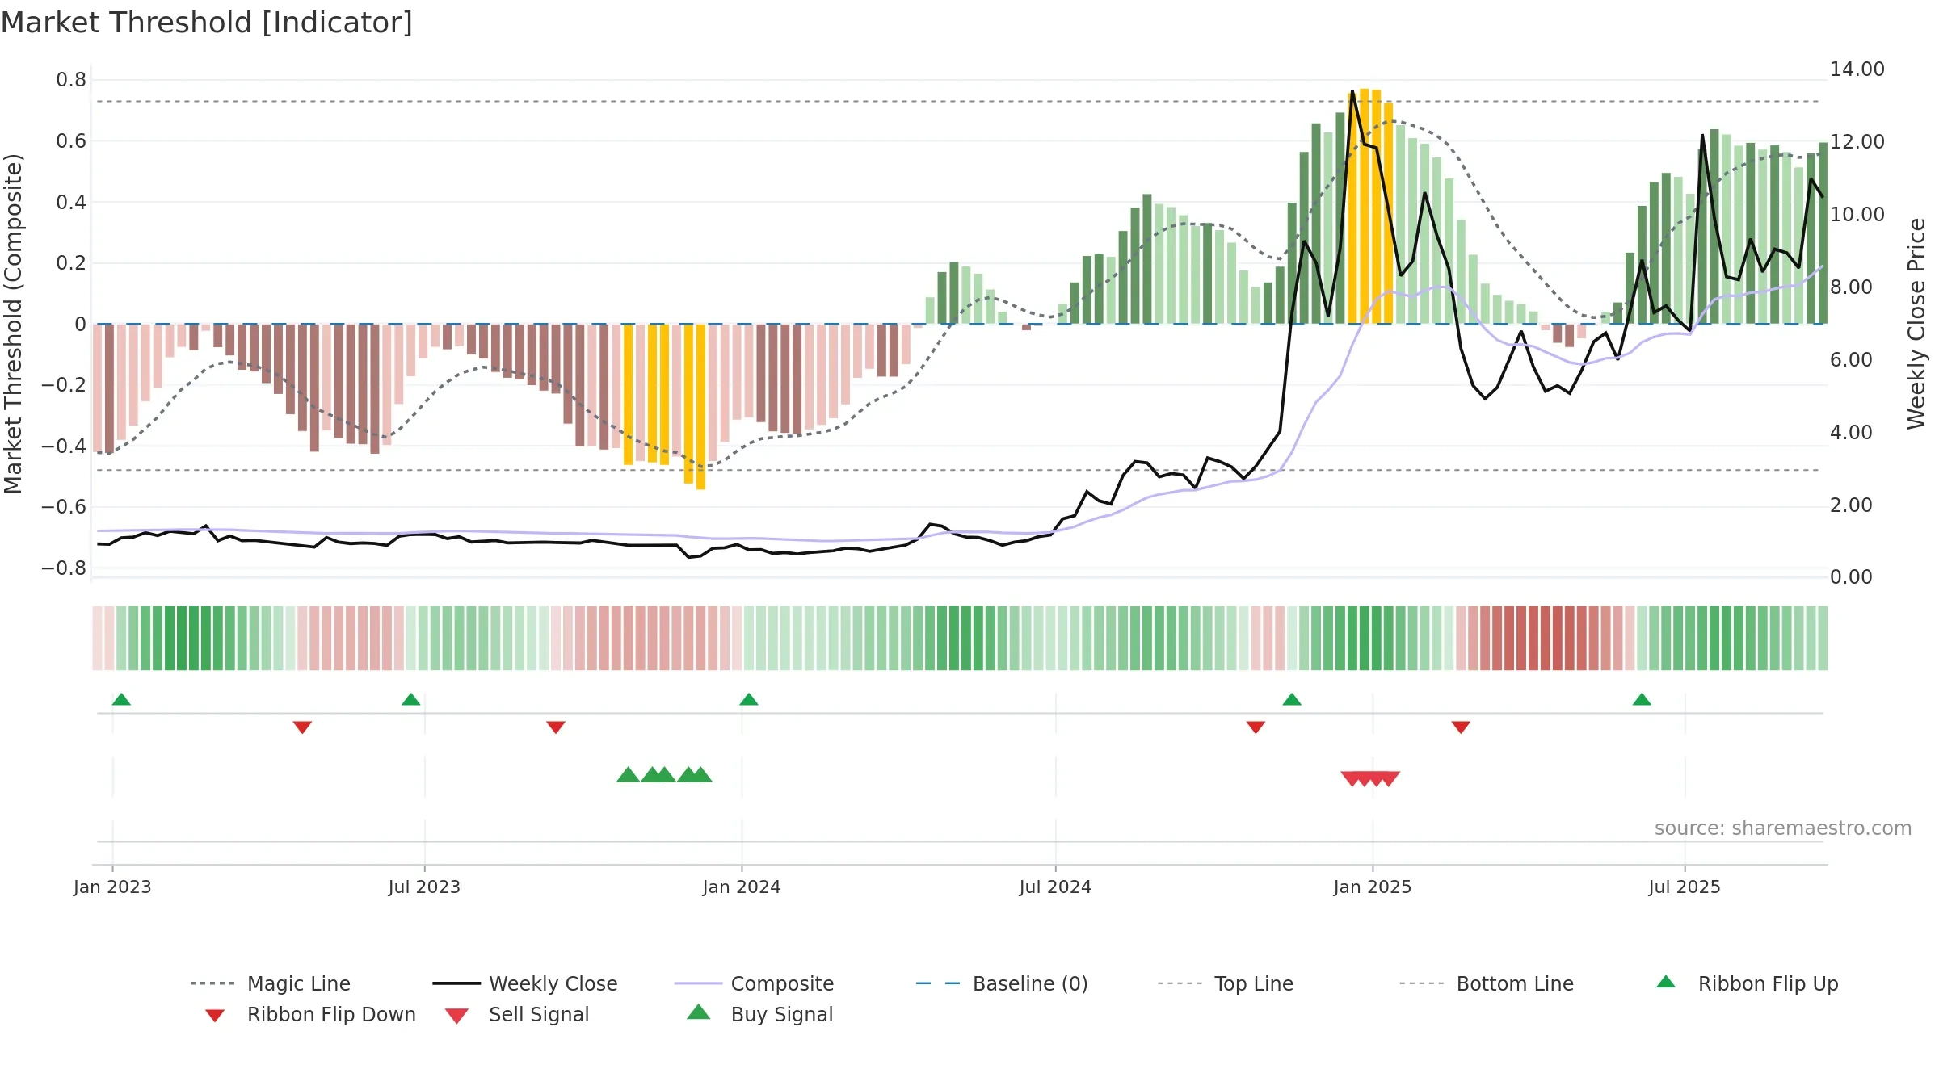Click the −0.8 left axis tick
Image resolution: width=1939 pixels, height=1090 pixels.
tap(64, 568)
